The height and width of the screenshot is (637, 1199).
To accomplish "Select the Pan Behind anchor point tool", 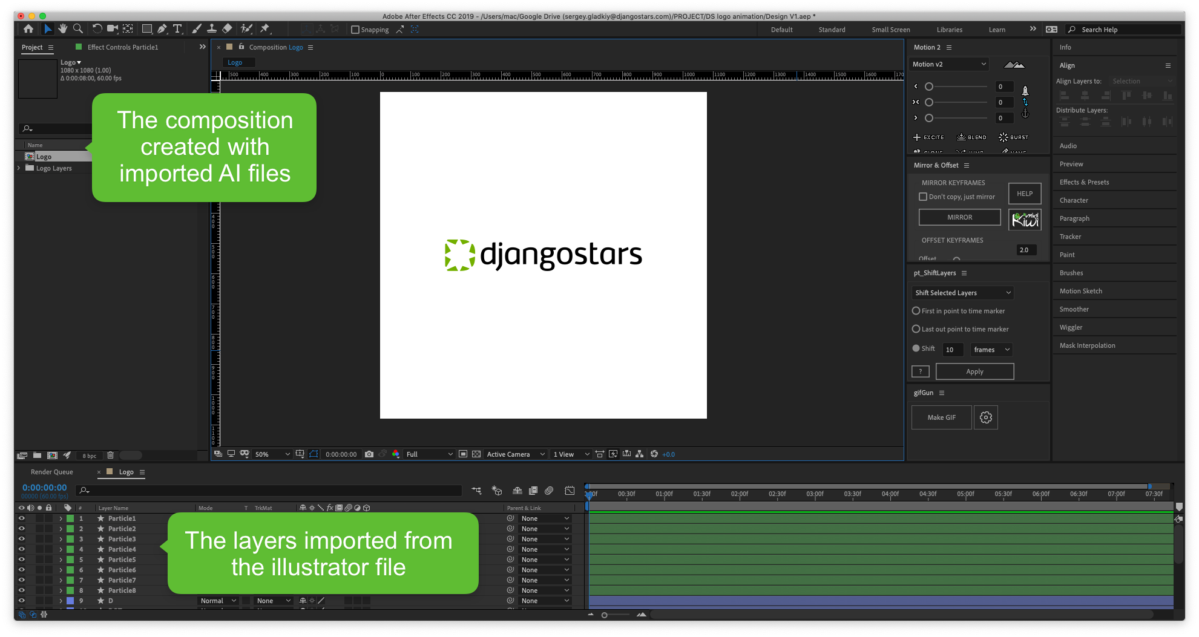I will point(128,28).
